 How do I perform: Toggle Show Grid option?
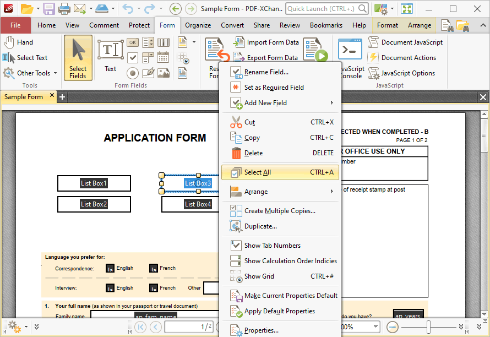[280, 276]
